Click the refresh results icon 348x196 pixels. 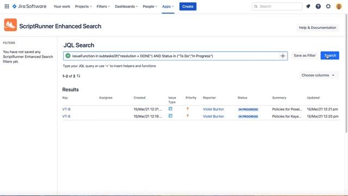tap(78, 76)
